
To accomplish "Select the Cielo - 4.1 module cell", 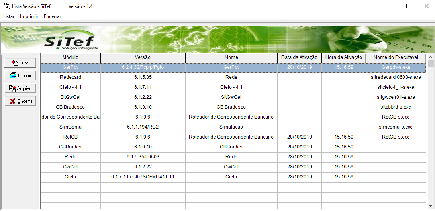I will [71, 87].
